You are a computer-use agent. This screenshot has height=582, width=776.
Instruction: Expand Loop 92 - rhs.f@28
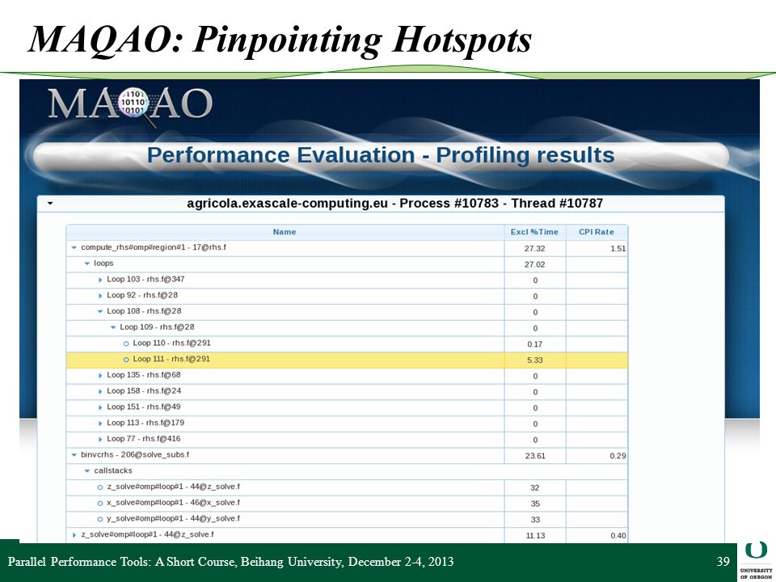[x=100, y=296]
